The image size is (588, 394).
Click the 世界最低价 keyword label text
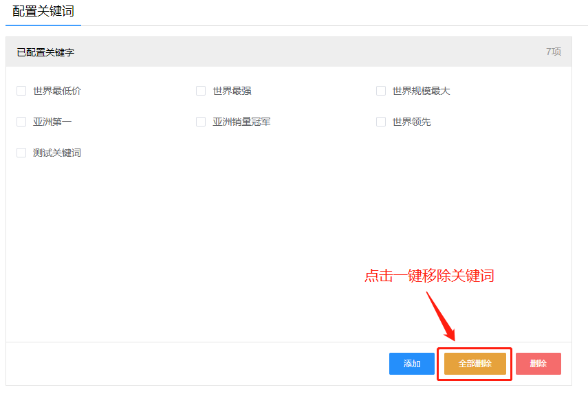coord(57,91)
